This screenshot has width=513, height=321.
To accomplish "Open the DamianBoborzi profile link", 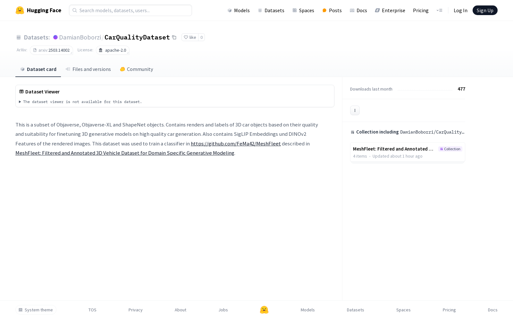I will point(80,37).
